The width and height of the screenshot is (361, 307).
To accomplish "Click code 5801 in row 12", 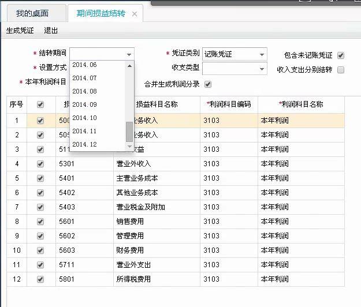I will tap(67, 279).
